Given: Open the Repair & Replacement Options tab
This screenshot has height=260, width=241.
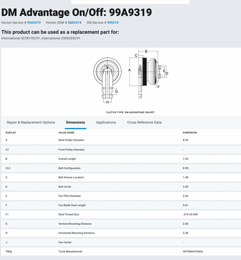Looking at the screenshot, I should [x=31, y=122].
